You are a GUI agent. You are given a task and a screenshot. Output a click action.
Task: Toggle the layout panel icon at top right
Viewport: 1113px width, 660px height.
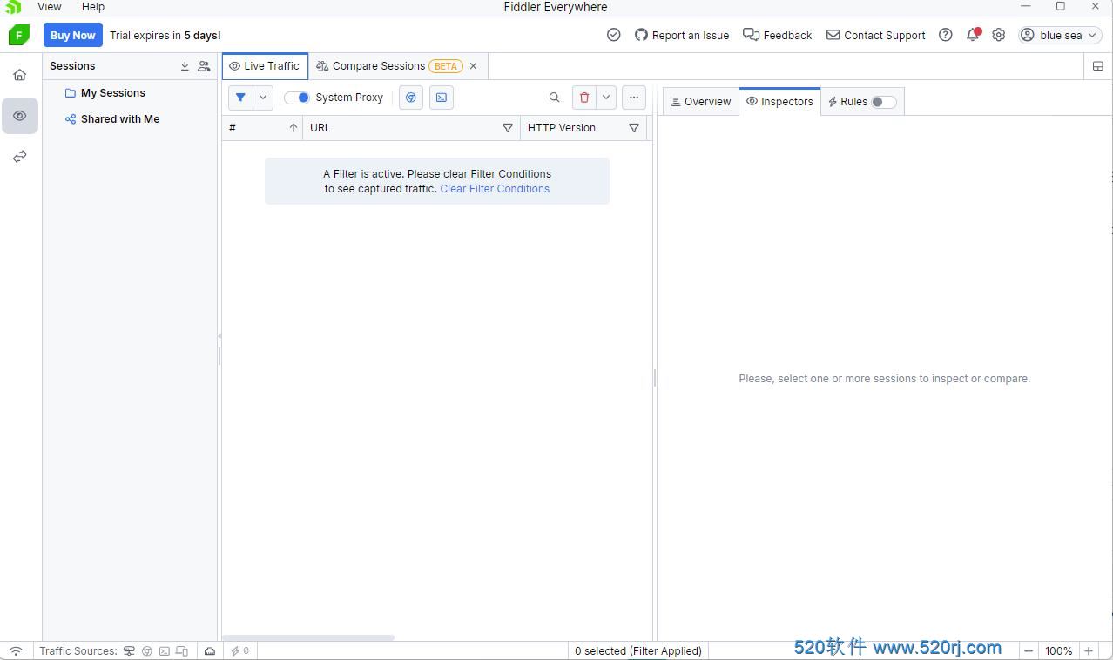pyautogui.click(x=1098, y=66)
